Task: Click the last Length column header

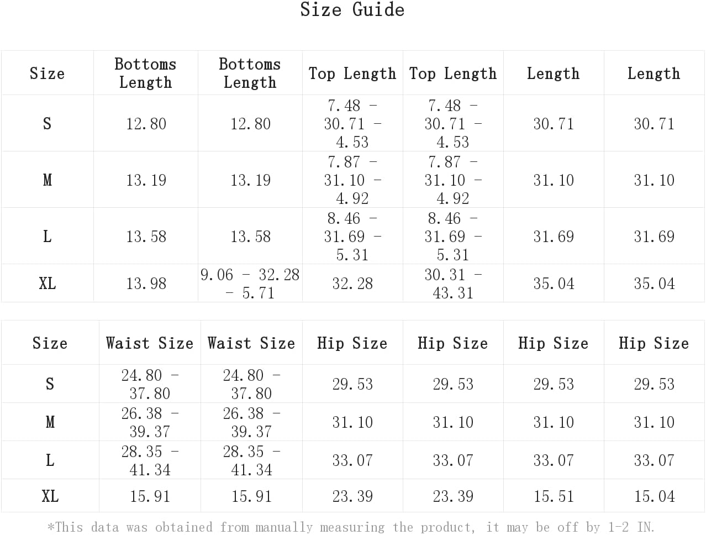Action: [x=654, y=73]
